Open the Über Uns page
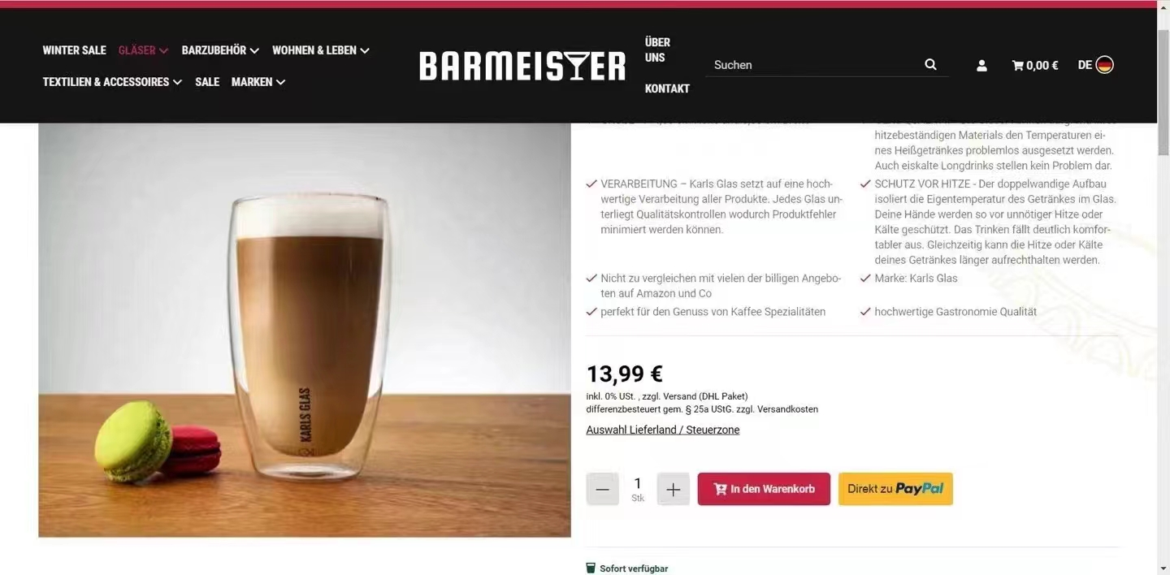This screenshot has width=1170, height=575. [657, 50]
